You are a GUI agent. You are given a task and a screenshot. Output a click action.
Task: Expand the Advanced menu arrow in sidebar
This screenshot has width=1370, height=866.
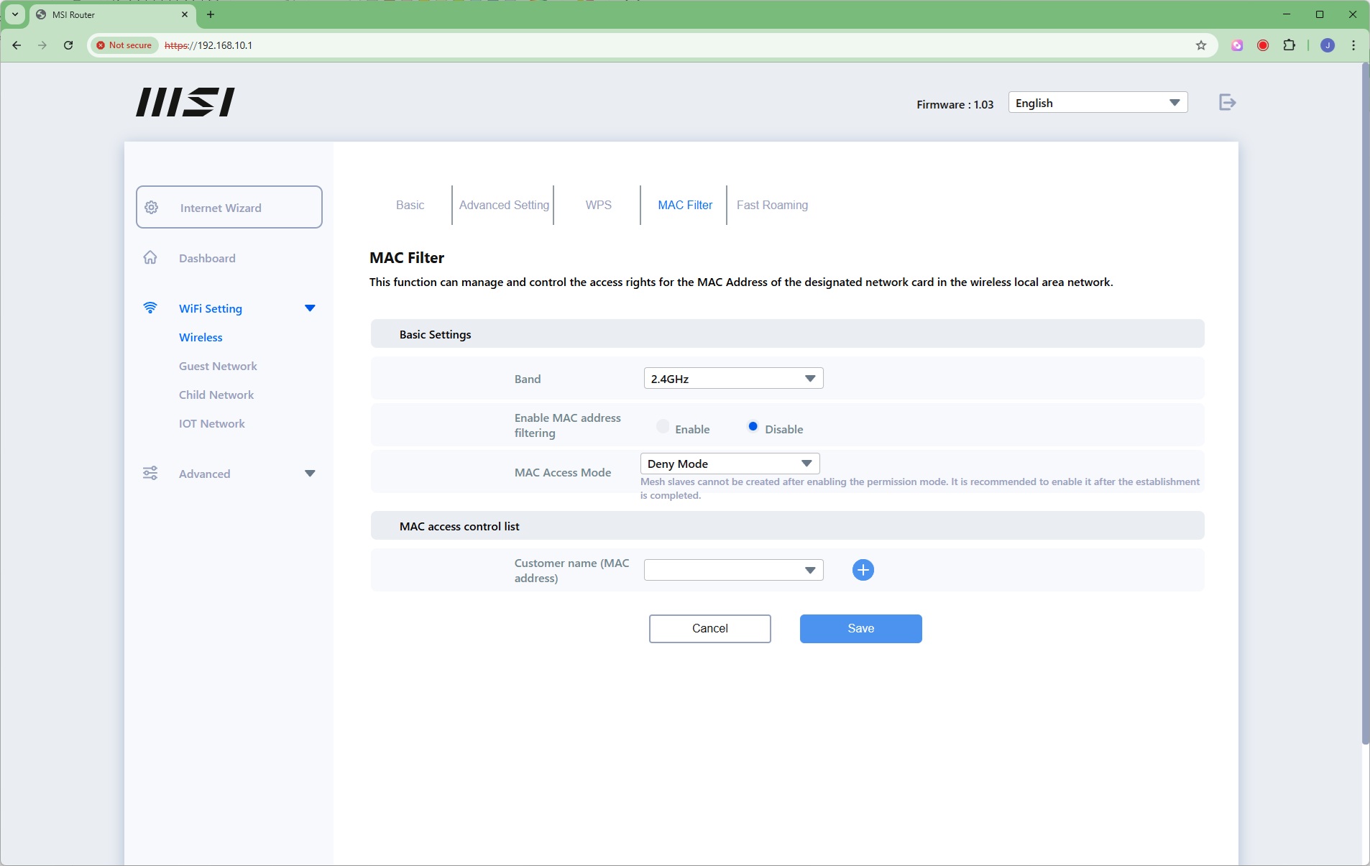pyautogui.click(x=310, y=474)
